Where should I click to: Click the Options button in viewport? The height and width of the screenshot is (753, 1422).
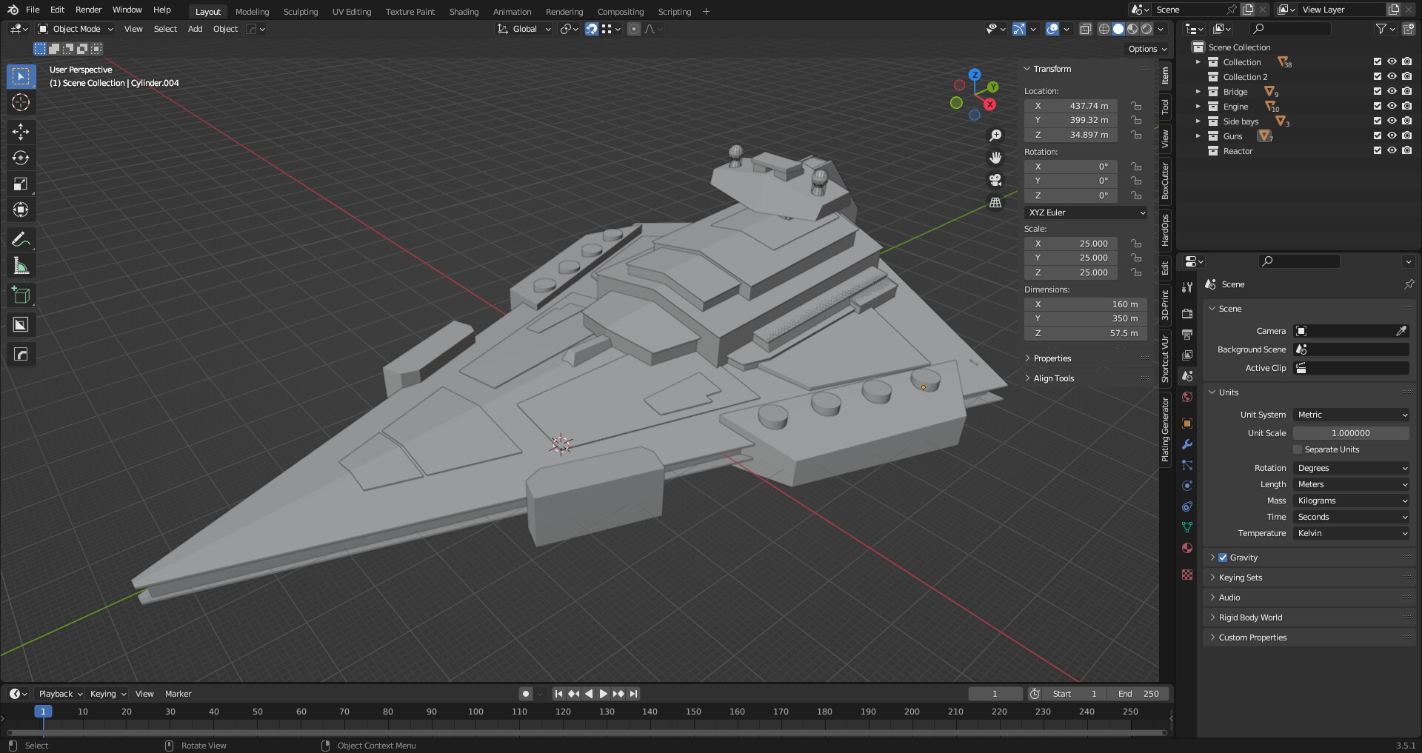(1147, 49)
